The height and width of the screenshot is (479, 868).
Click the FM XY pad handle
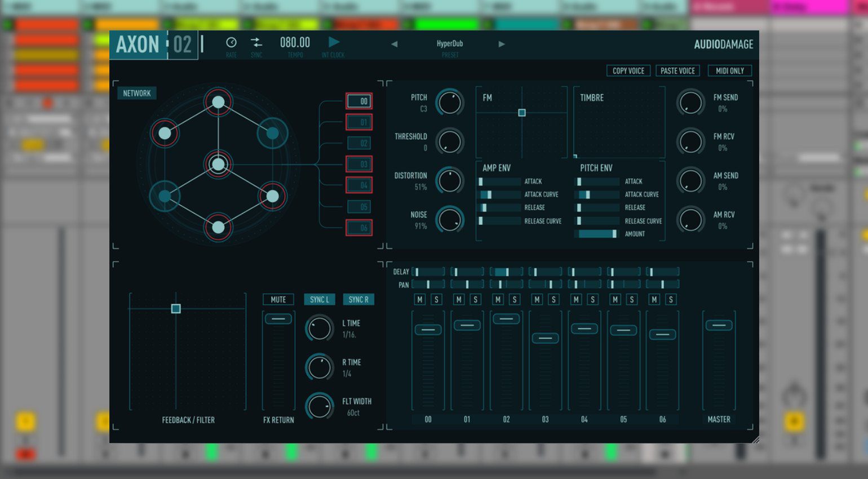522,113
